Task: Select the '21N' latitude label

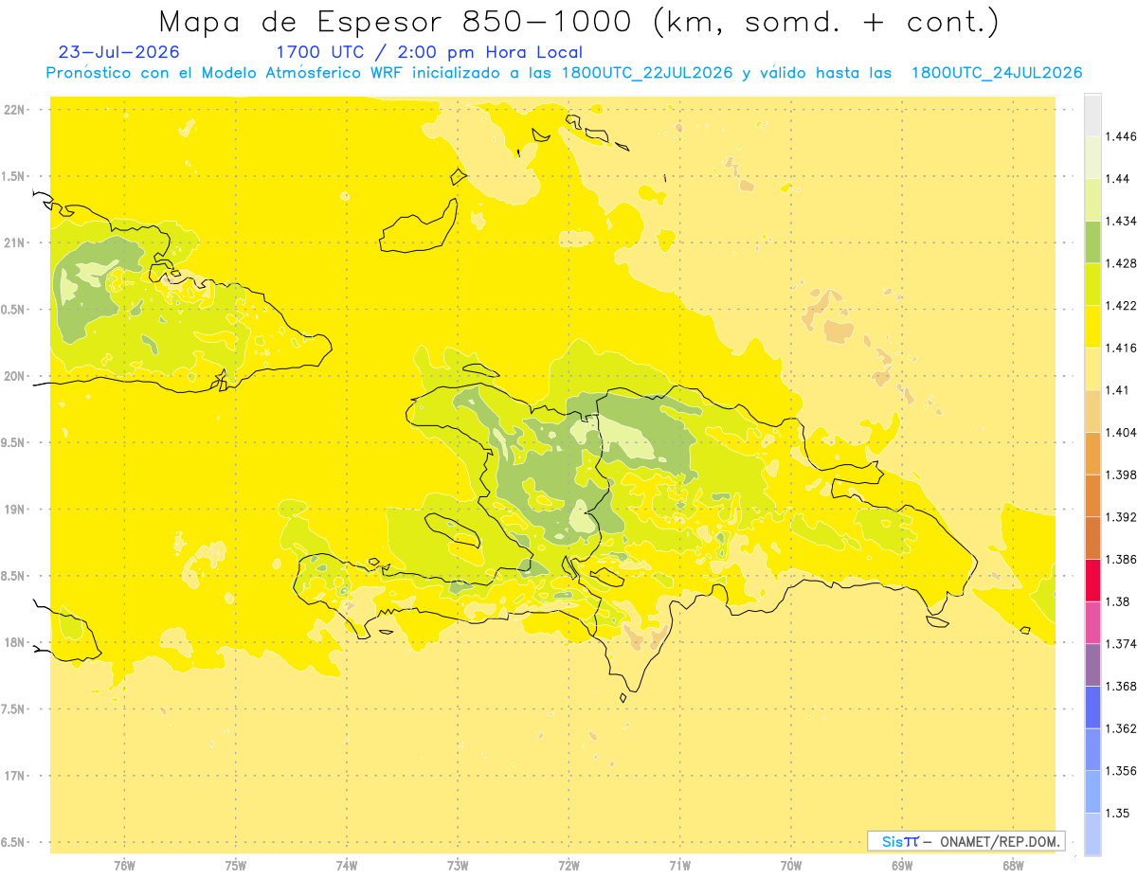Action: point(16,242)
